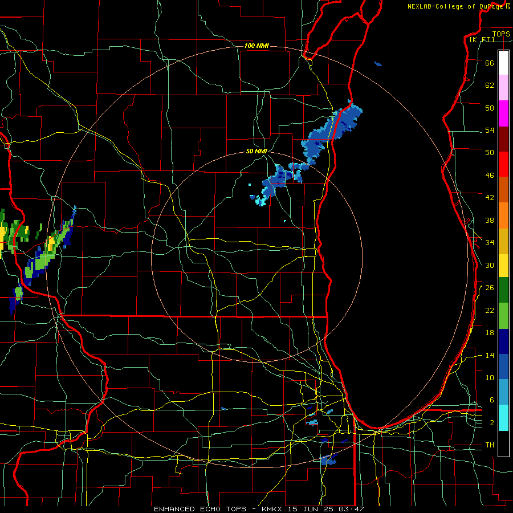
Task: Click the 14 value on the legend
Action: pyautogui.click(x=490, y=355)
